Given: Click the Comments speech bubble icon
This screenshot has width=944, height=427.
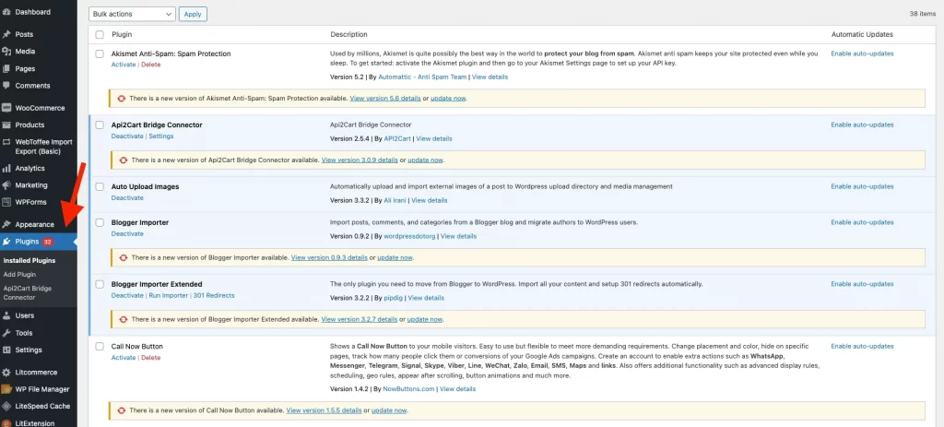Looking at the screenshot, I should pyautogui.click(x=6, y=86).
